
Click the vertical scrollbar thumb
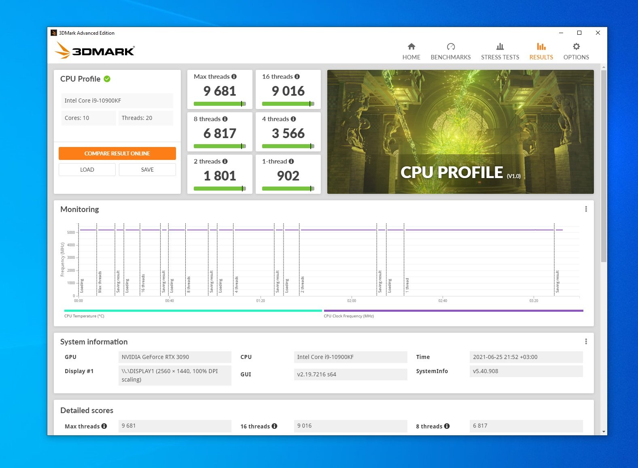pos(604,166)
